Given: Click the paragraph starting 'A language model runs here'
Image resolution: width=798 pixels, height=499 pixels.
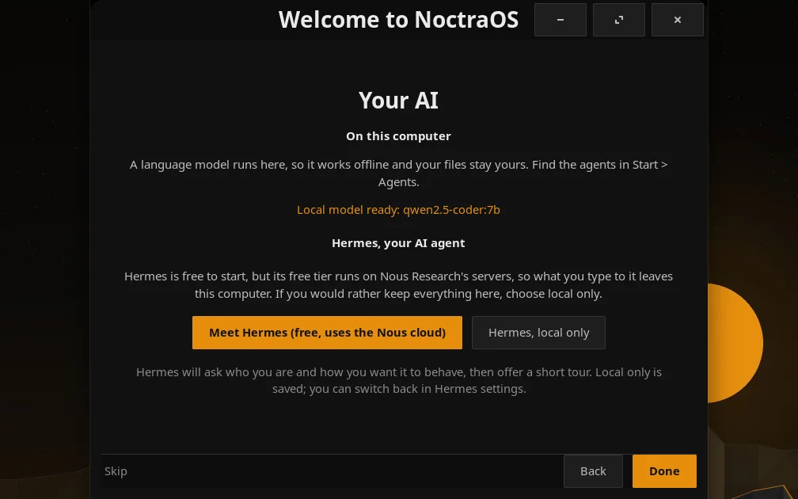Looking at the screenshot, I should (x=398, y=173).
